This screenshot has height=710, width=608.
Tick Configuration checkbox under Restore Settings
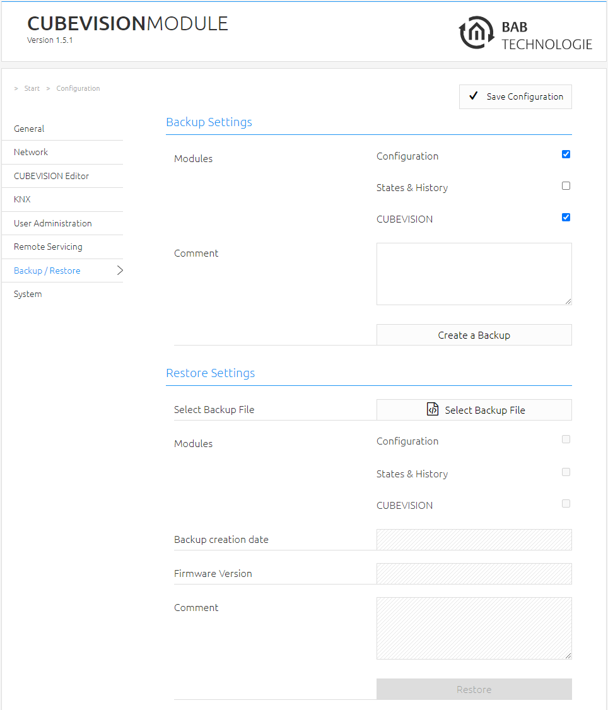tap(566, 439)
